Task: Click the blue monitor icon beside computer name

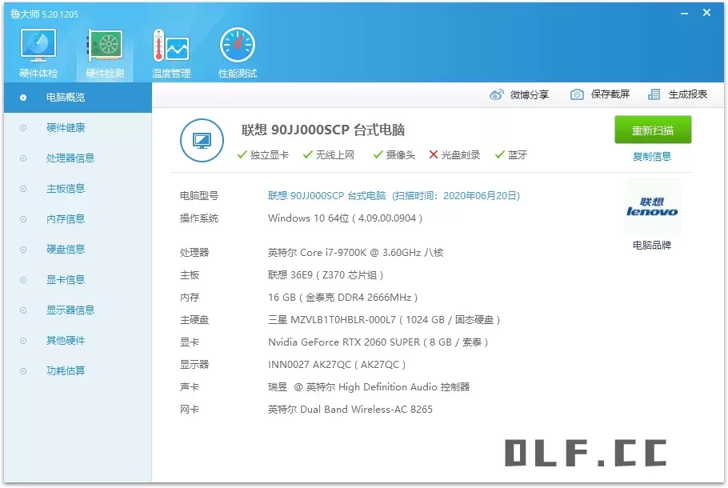Action: (202, 139)
